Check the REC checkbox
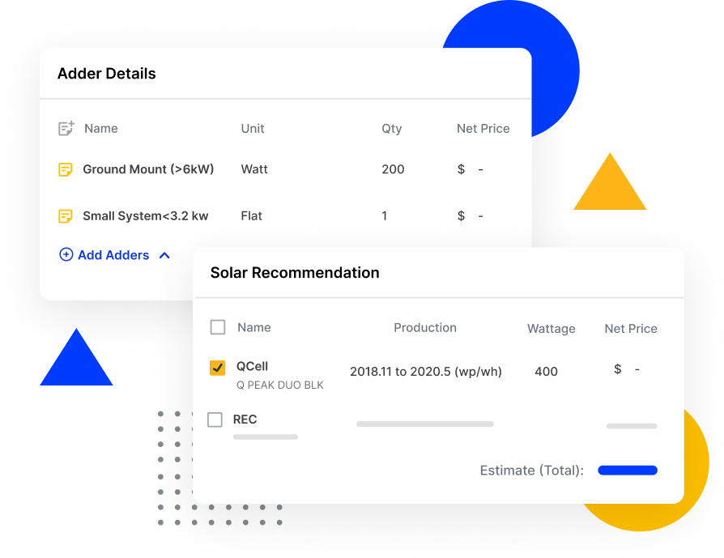This screenshot has width=724, height=558. click(x=215, y=420)
